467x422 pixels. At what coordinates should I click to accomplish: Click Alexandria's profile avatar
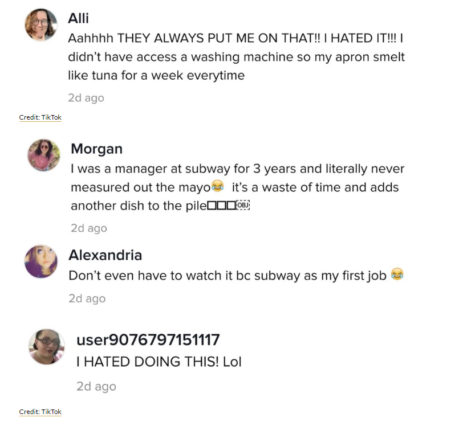(x=41, y=261)
